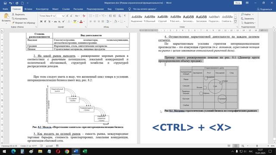Toggle underline (Ч) formatting
The image size is (276, 155).
click(49, 22)
